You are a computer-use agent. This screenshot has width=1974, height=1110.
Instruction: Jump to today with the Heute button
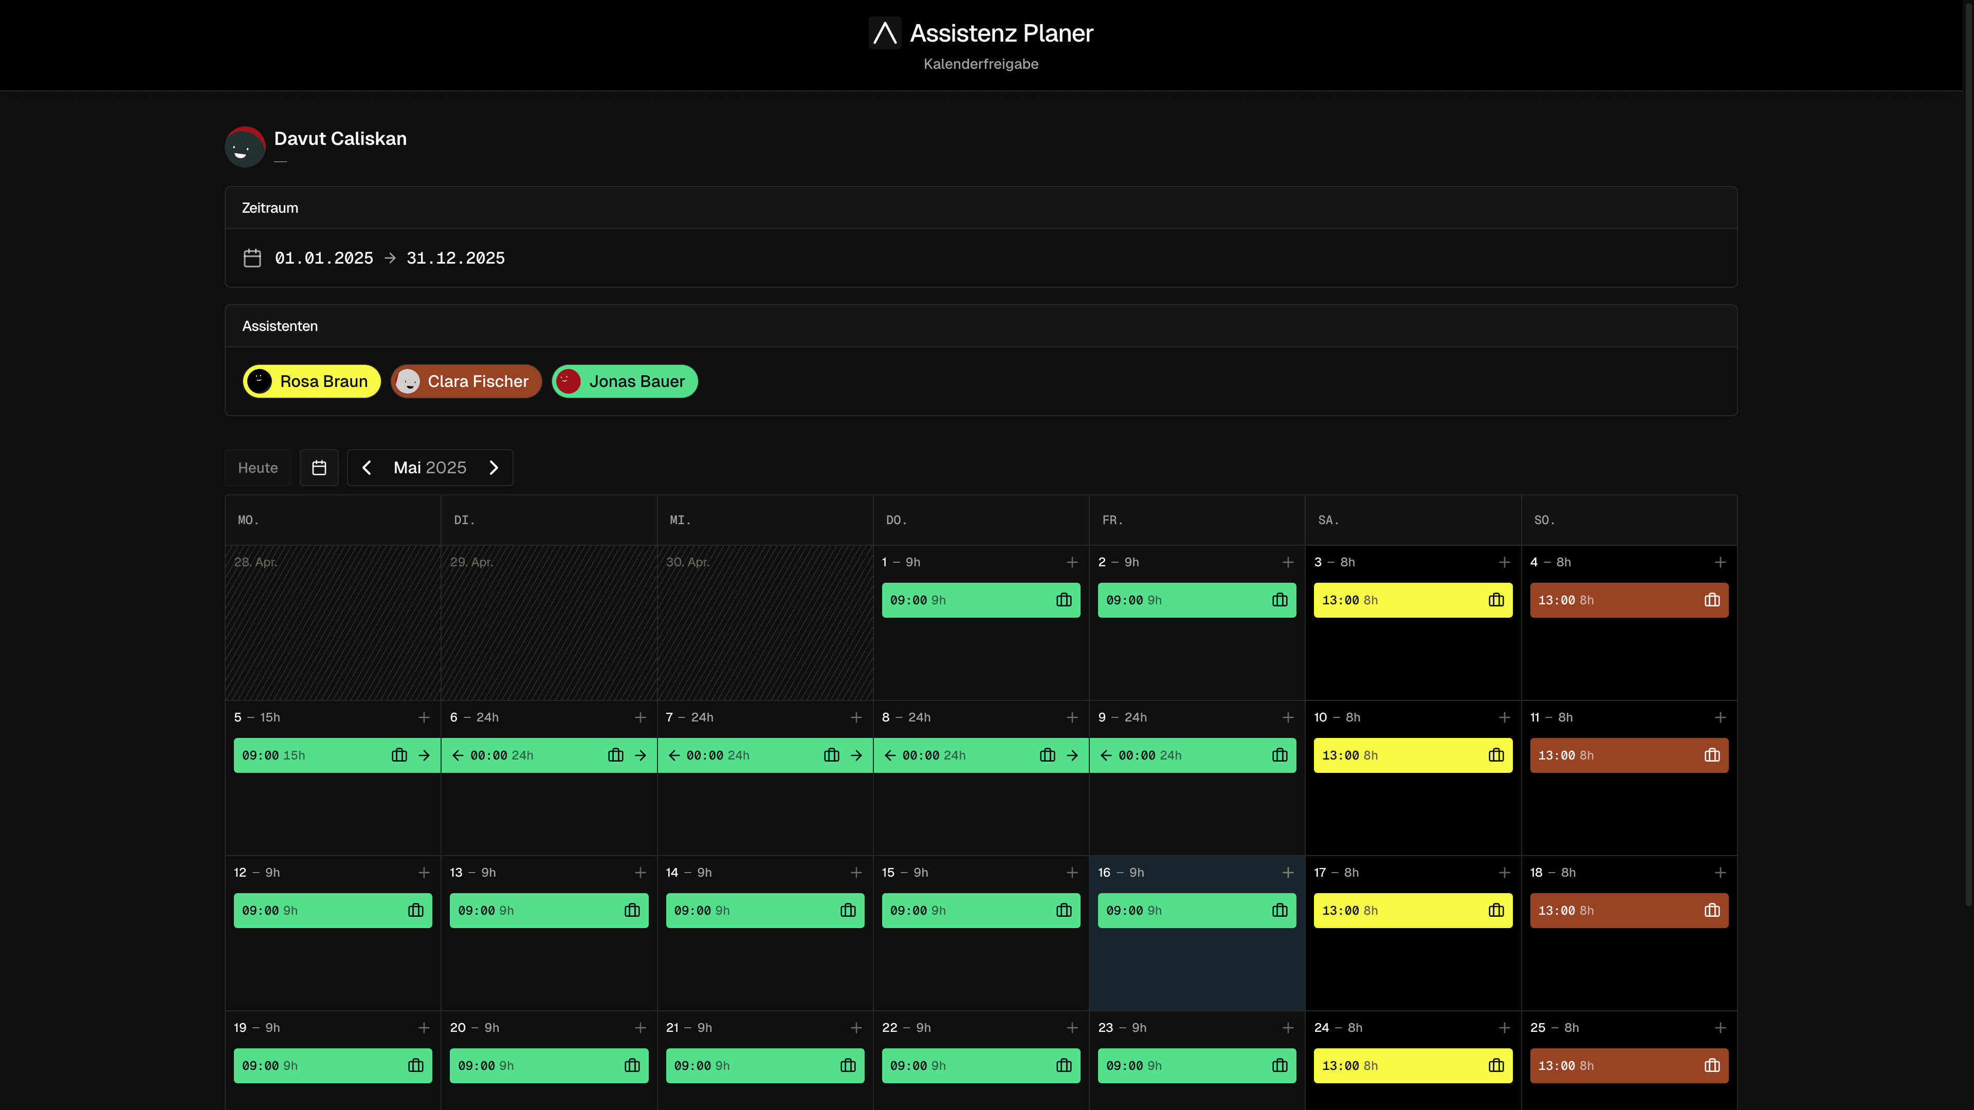point(258,467)
